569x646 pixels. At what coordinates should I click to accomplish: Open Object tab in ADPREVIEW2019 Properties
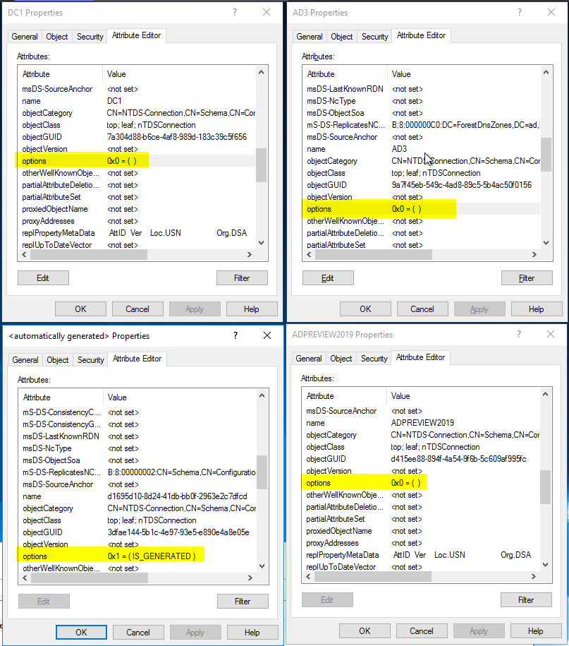click(x=341, y=359)
